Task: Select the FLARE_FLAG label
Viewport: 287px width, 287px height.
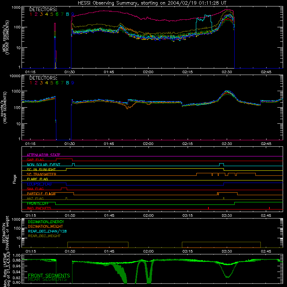Action: (37, 179)
